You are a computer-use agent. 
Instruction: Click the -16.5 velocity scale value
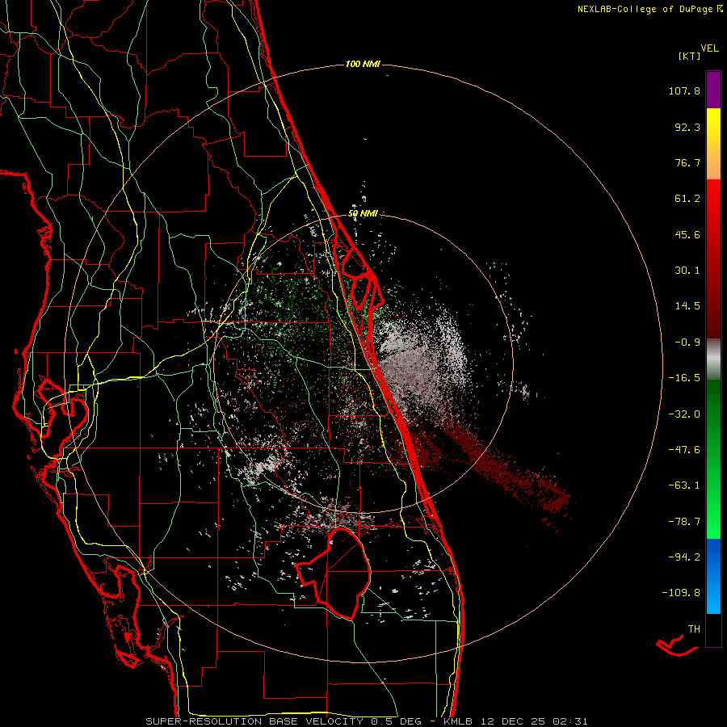pos(684,378)
